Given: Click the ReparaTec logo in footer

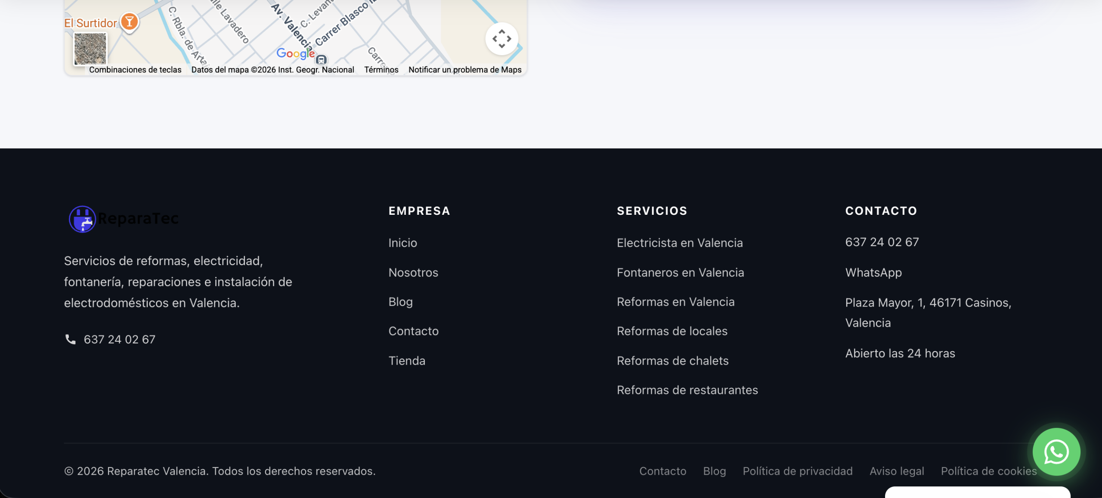Looking at the screenshot, I should [124, 219].
